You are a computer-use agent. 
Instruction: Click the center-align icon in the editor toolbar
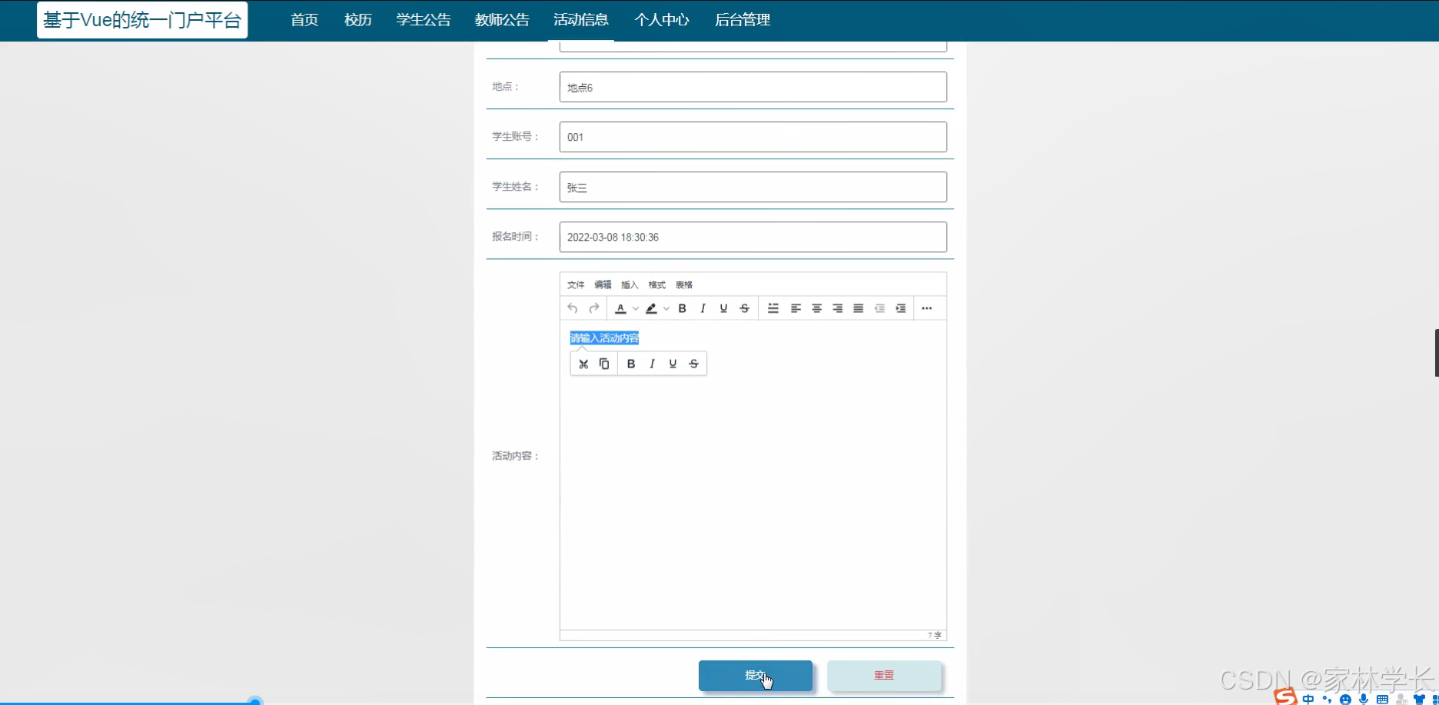(x=816, y=308)
